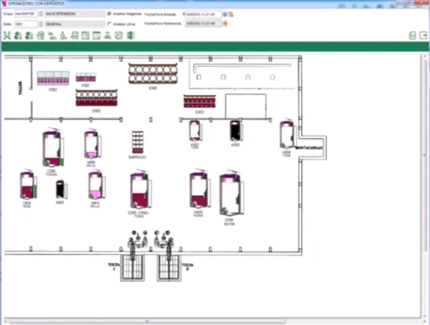Open the Estilo lookup list button

click(41, 24)
